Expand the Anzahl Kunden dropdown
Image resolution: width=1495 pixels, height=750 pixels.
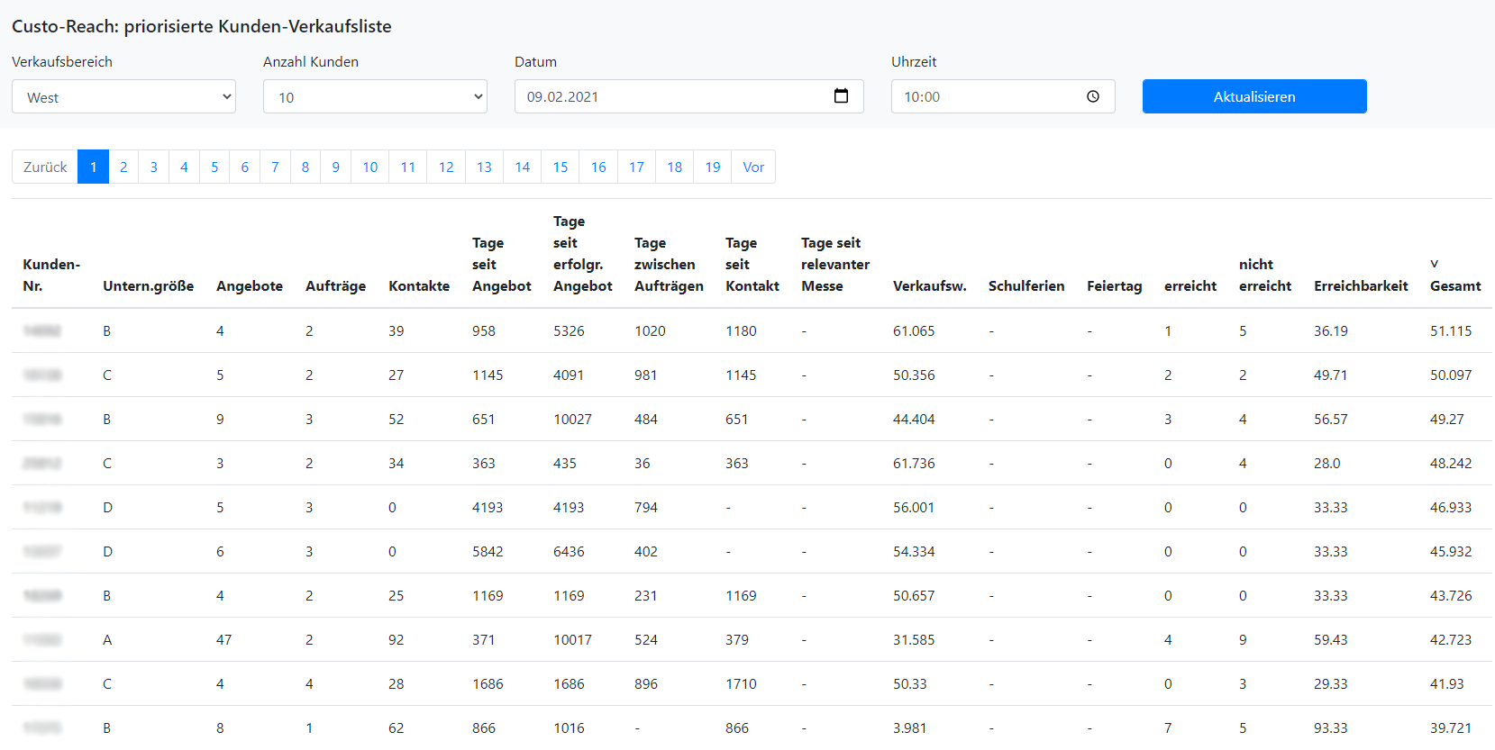point(375,96)
